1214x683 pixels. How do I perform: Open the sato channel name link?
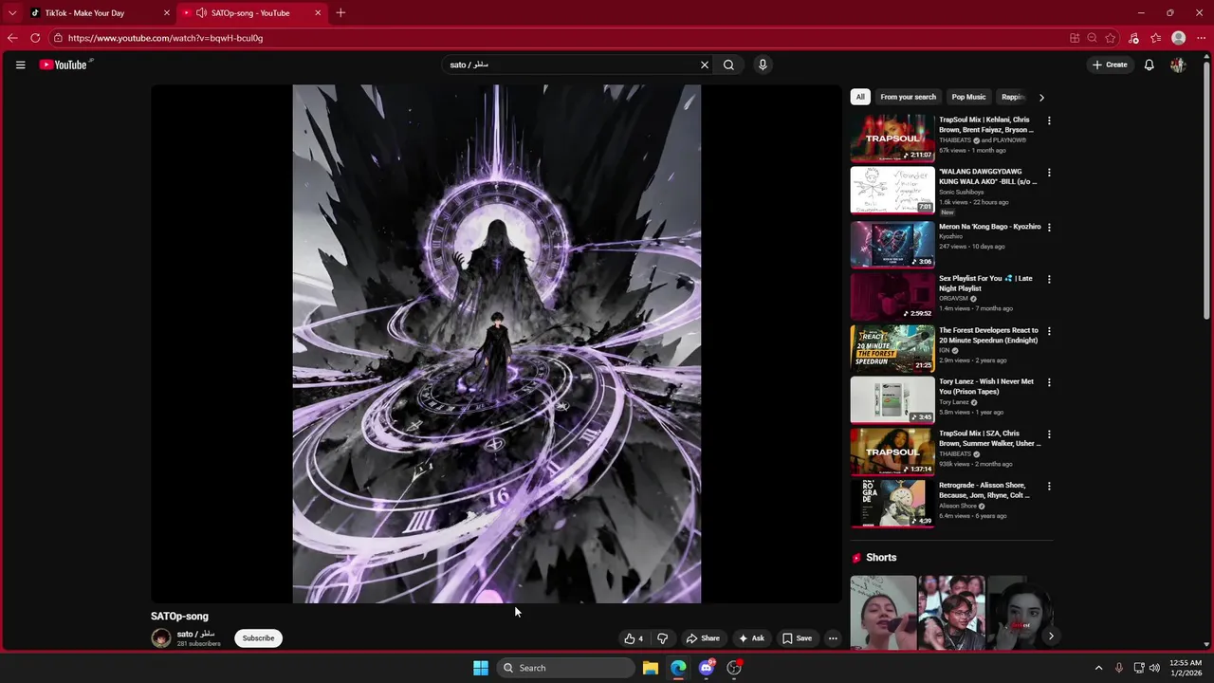[x=195, y=634]
